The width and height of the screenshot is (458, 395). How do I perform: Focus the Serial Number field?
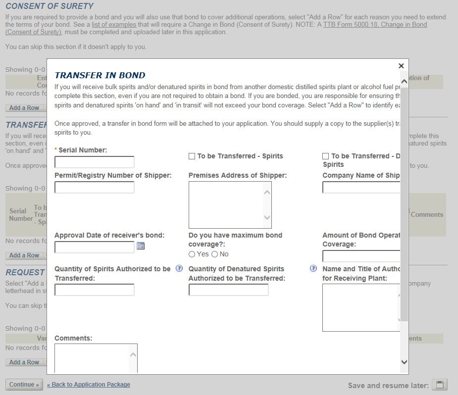click(95, 162)
